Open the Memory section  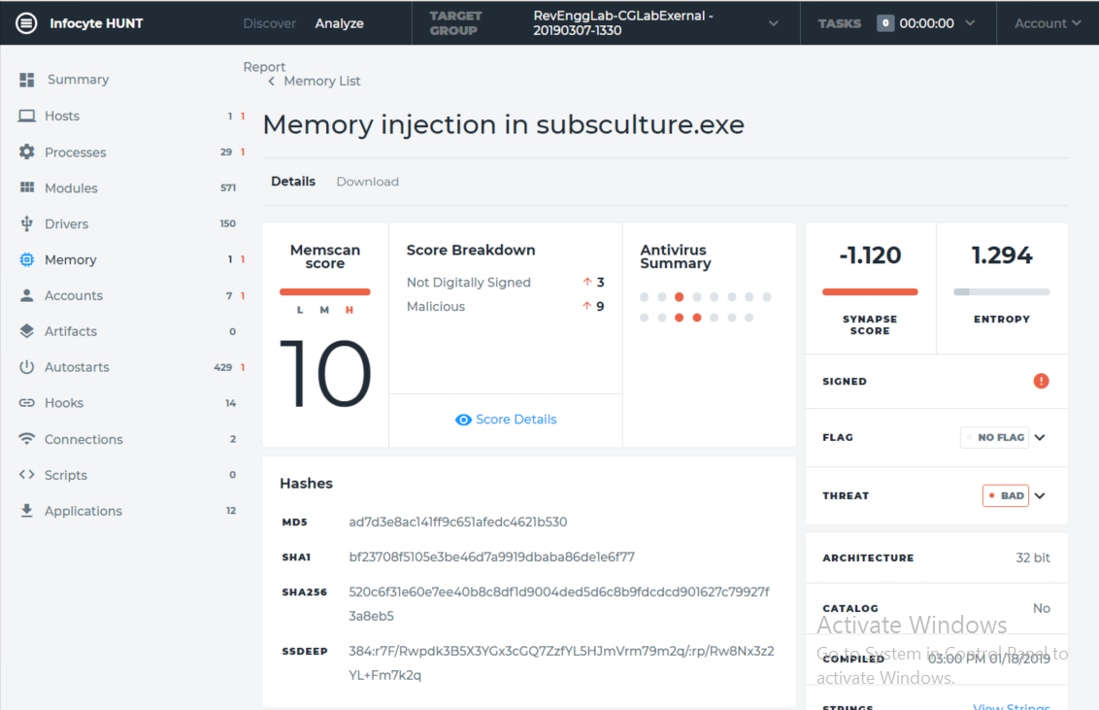pyautogui.click(x=27, y=259)
